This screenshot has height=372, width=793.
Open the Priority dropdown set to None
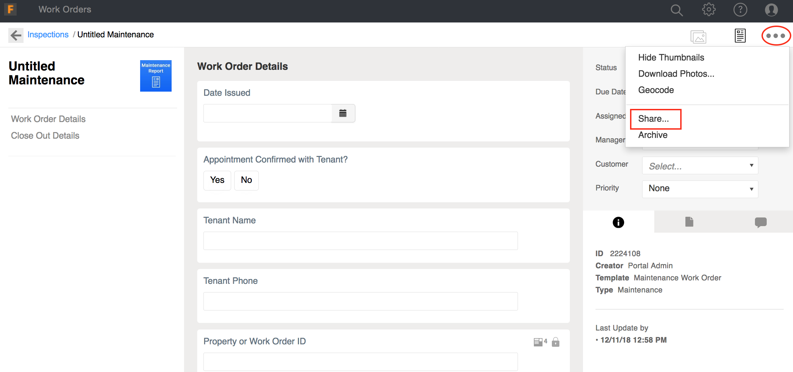700,188
